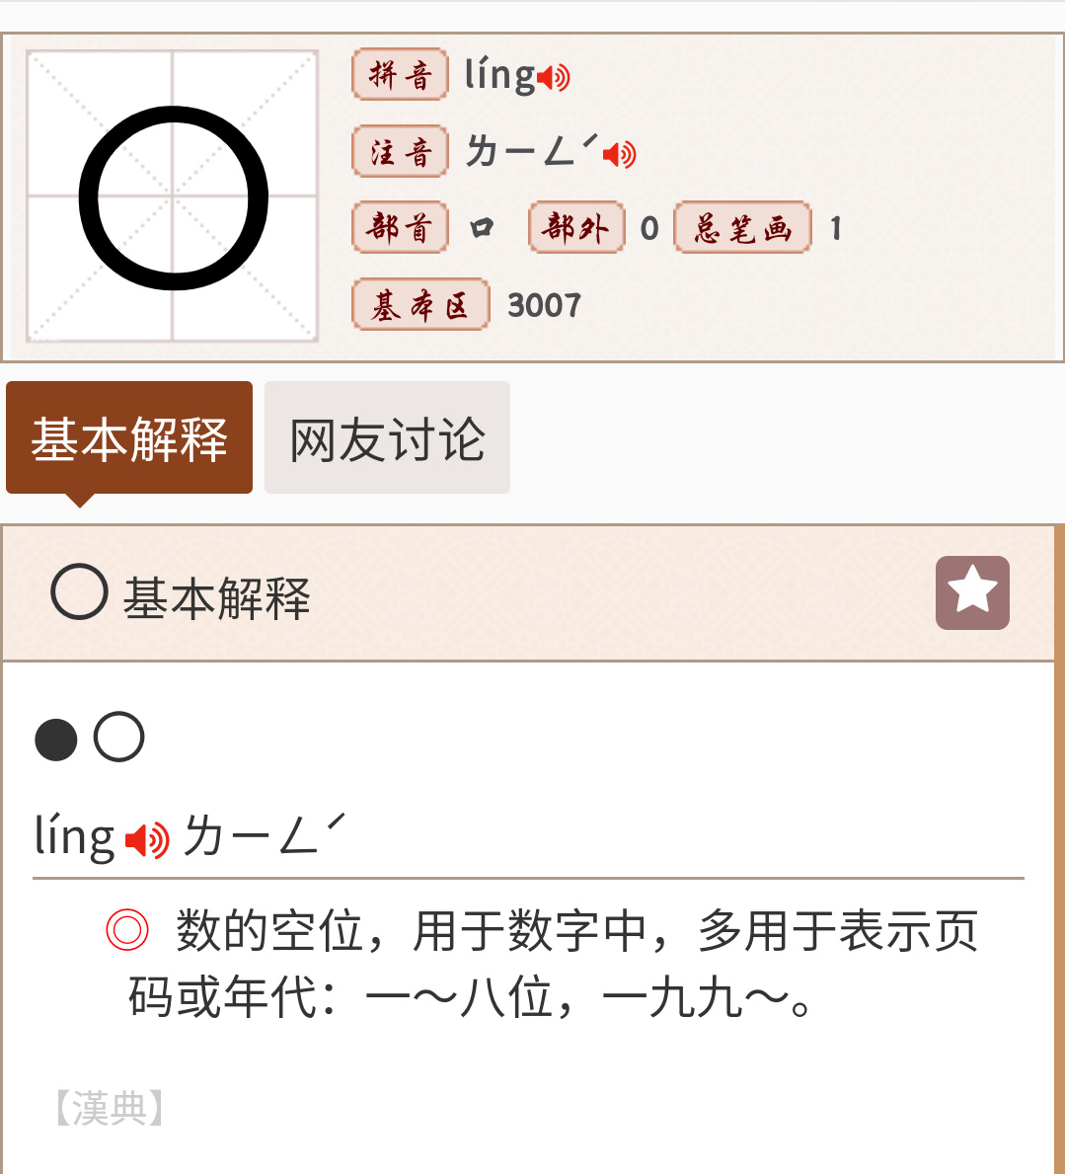Click the 注音 label badge
The width and height of the screenshot is (1065, 1174).
[400, 152]
